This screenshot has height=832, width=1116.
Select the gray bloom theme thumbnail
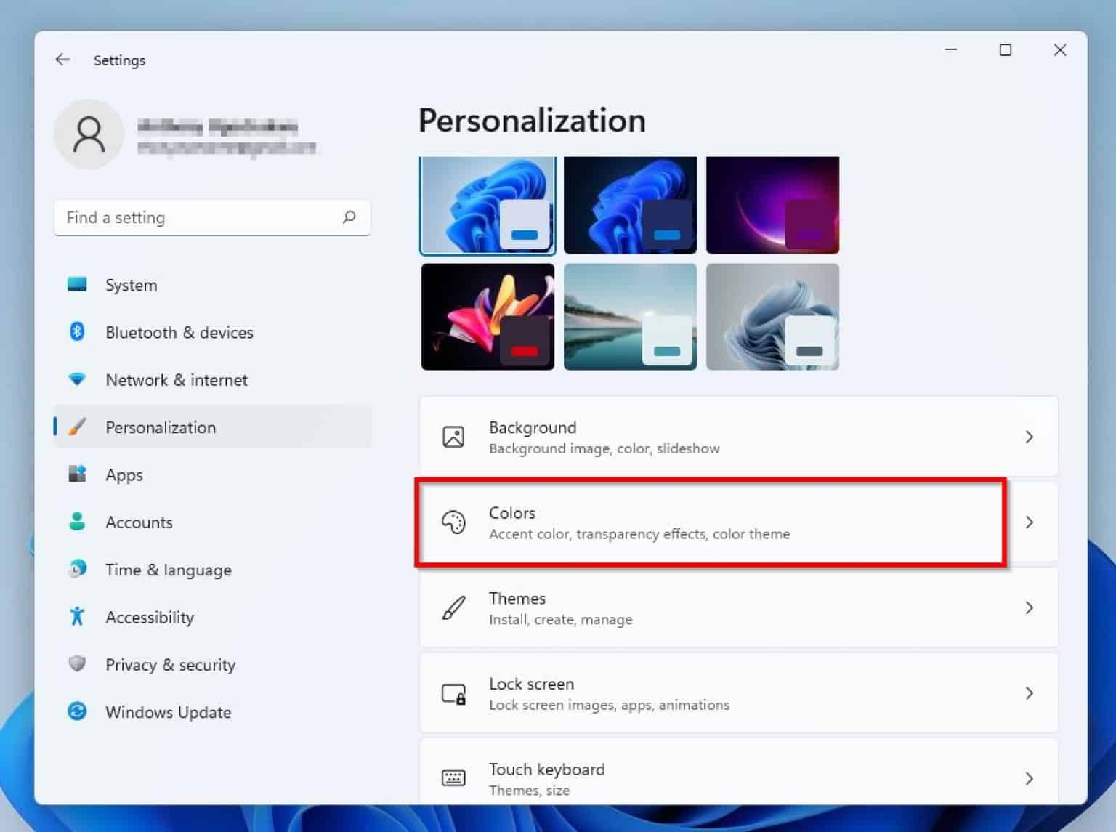pyautogui.click(x=772, y=317)
